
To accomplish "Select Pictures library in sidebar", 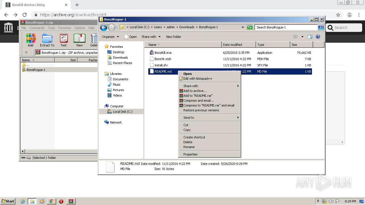I will pos(115,90).
